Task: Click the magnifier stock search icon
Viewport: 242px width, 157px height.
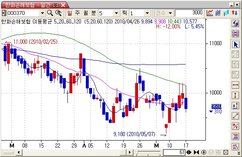Action: pos(50,13)
